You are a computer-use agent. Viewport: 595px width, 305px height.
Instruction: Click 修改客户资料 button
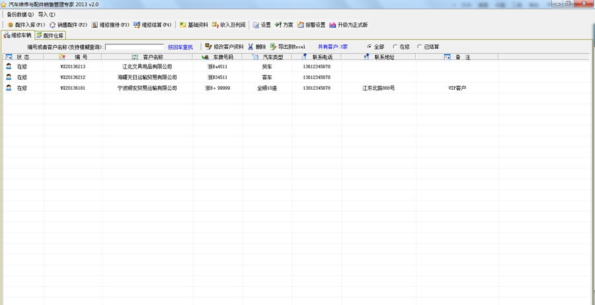[224, 47]
